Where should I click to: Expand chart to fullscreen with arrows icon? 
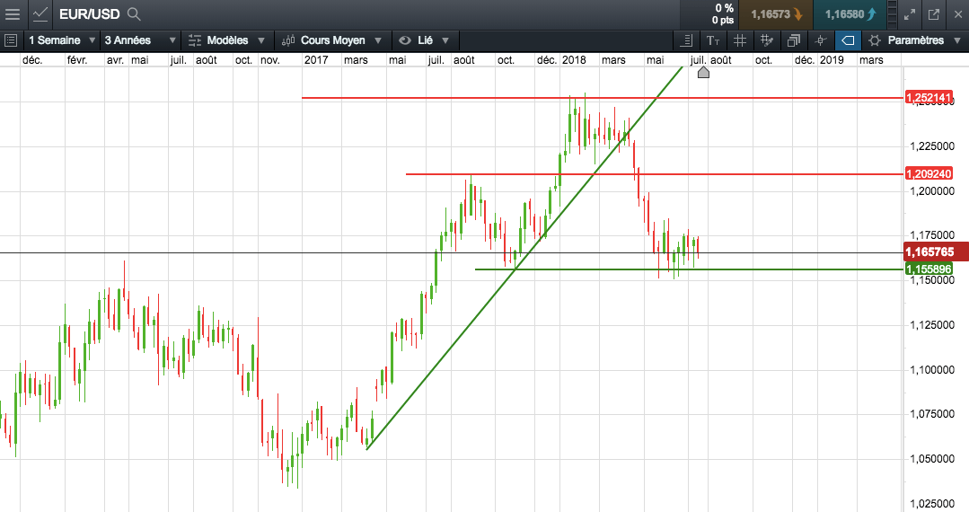pyautogui.click(x=910, y=14)
